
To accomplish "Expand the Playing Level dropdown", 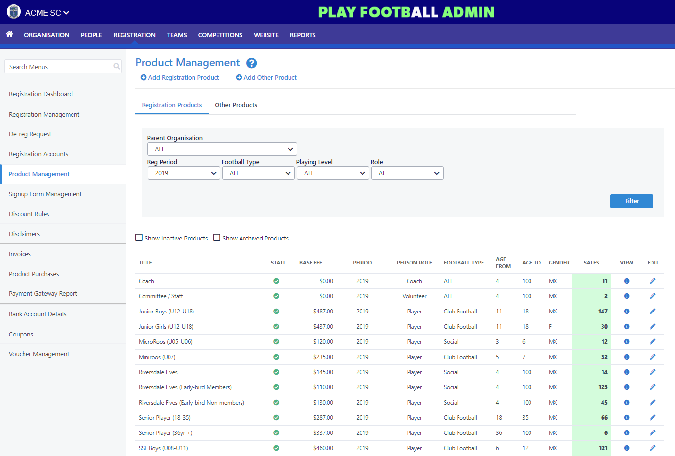I will pyautogui.click(x=333, y=172).
